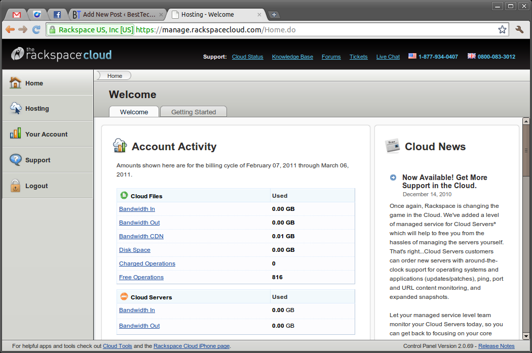Image resolution: width=532 pixels, height=353 pixels.
Task: Reload the page with the refresh icon
Action: click(x=36, y=29)
